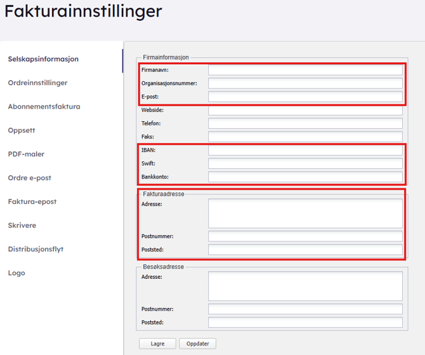425x355 pixels.
Task: Click the Fakturaadresse Adresse text area
Action: (x=305, y=213)
